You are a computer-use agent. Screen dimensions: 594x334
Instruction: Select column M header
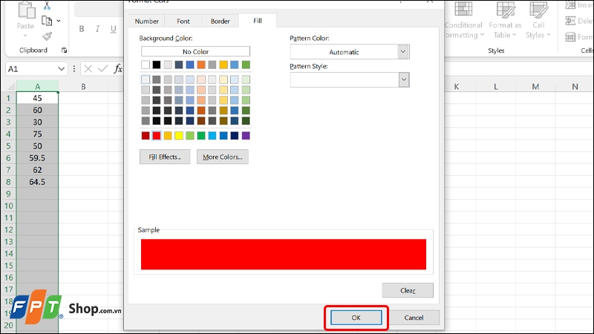pos(535,86)
